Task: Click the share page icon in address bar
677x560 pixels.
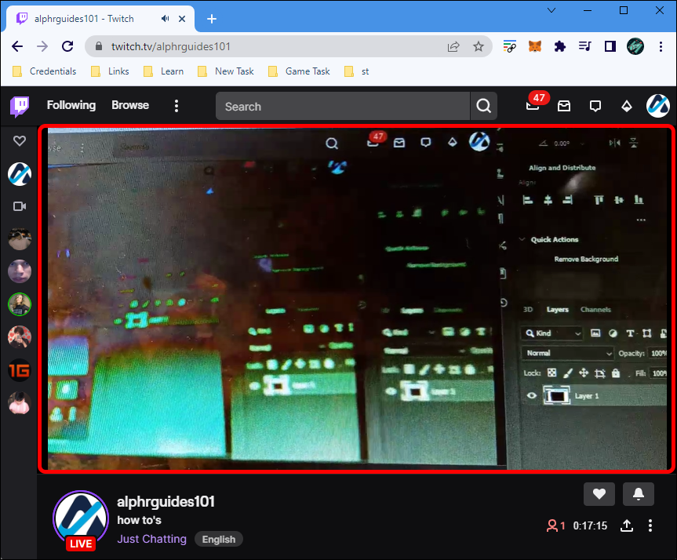Action: point(453,46)
